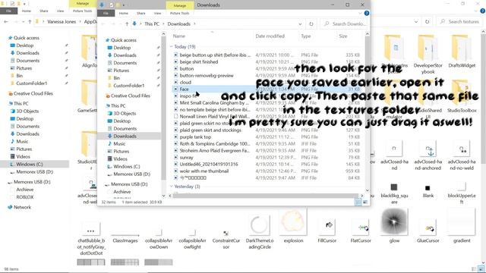This screenshot has height=273, width=486.
Task: Collapse the Yesterday (3) group
Action: (171, 187)
